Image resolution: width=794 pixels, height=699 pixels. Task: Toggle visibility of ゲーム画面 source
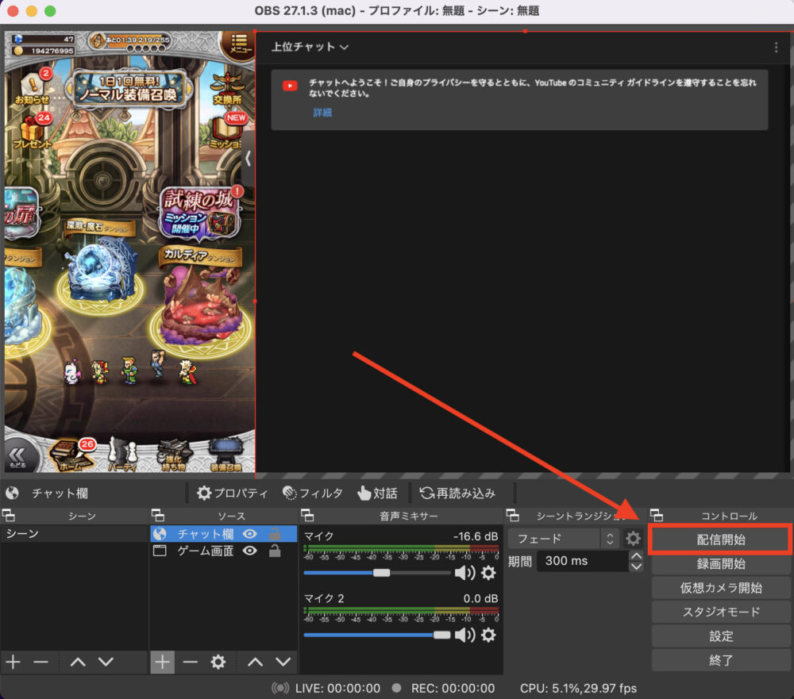(249, 551)
